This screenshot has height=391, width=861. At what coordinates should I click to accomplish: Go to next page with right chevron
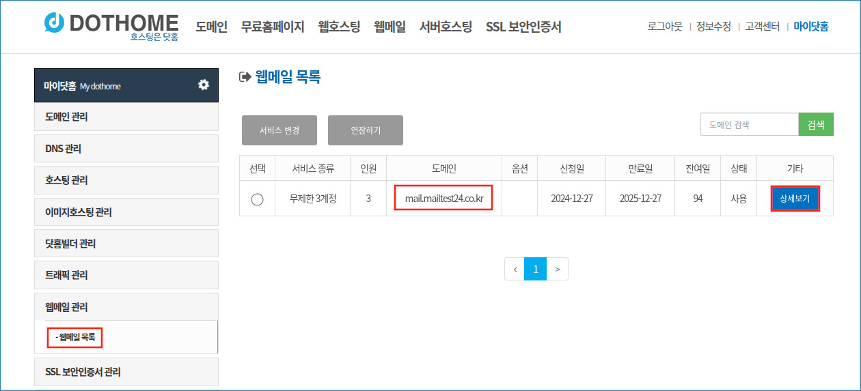(x=558, y=269)
